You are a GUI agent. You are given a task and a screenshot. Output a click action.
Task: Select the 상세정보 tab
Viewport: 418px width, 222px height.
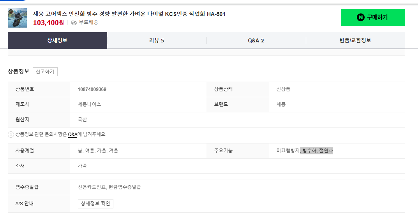pyautogui.click(x=57, y=40)
